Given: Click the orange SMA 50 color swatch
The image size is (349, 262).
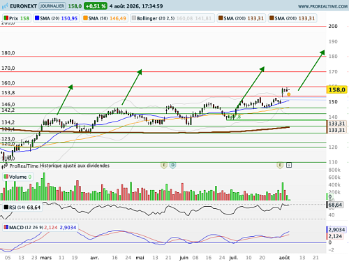Looking at the screenshot, I should (x=85, y=18).
